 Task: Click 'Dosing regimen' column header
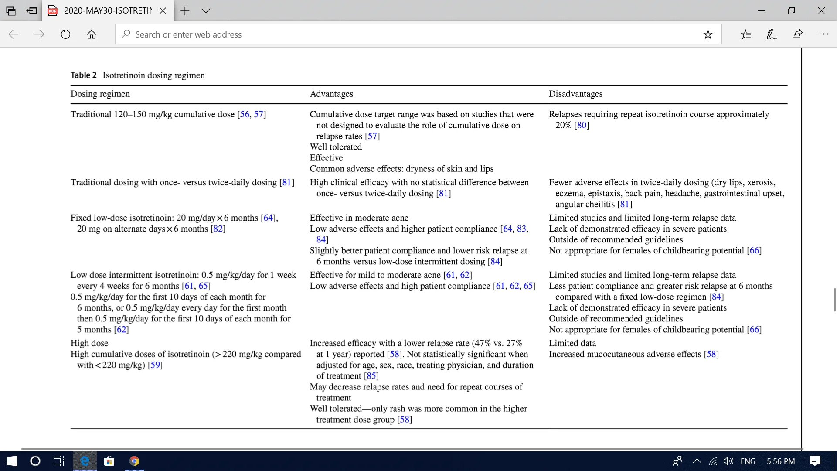100,94
